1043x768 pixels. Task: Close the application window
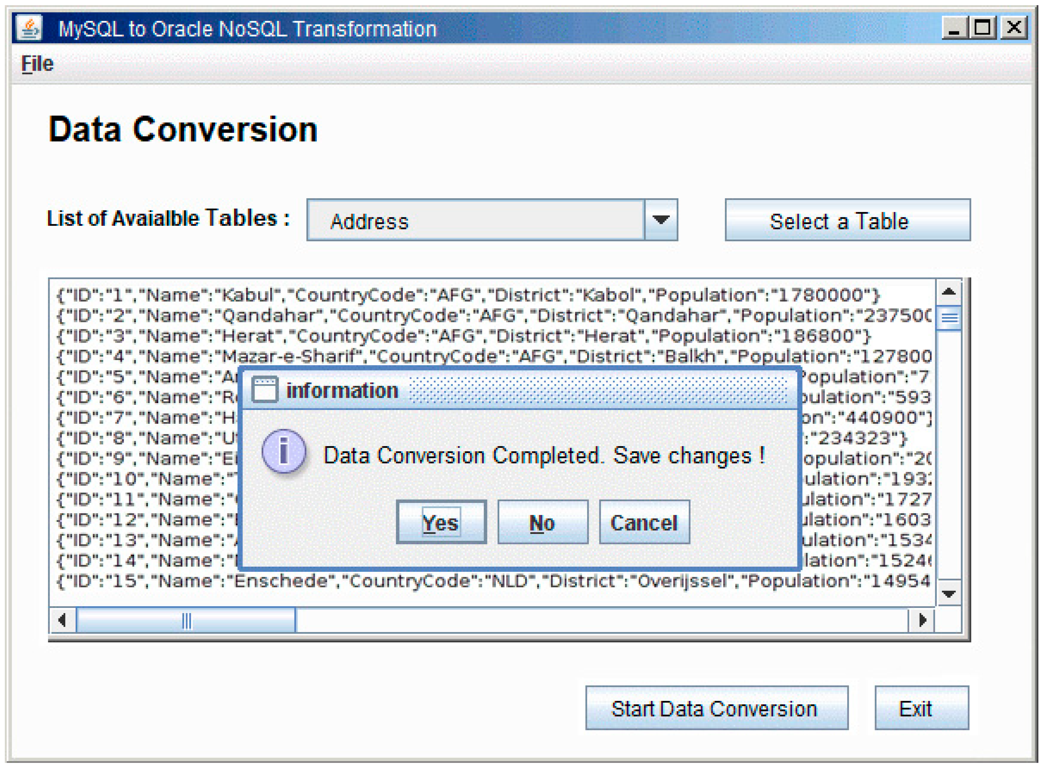click(x=1014, y=28)
